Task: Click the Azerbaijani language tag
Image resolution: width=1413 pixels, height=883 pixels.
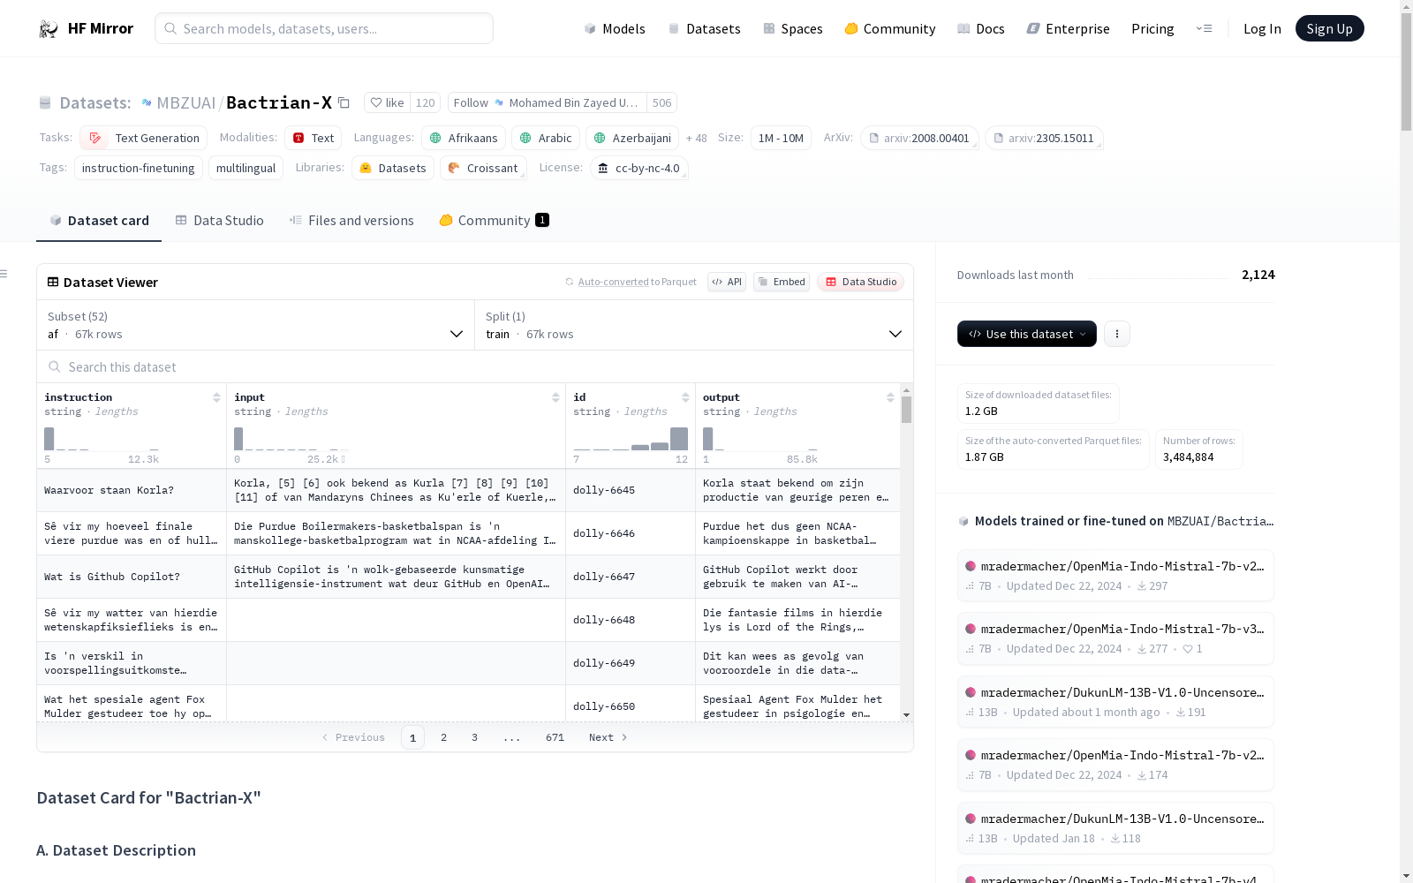Action: point(632,138)
